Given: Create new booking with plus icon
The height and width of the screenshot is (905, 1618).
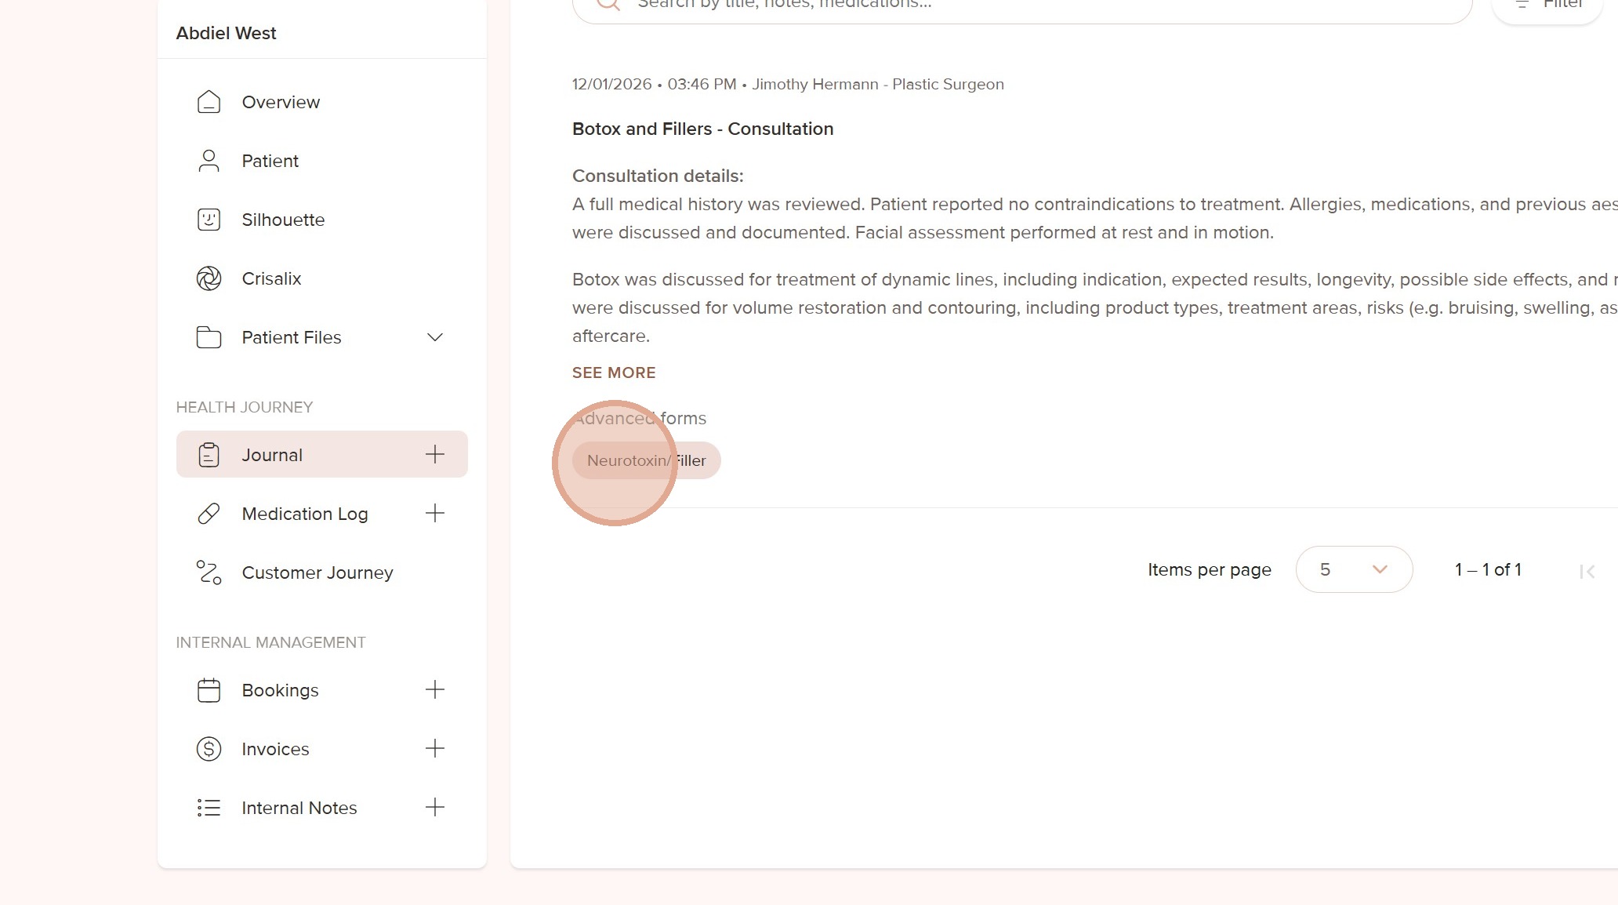Looking at the screenshot, I should 435,690.
